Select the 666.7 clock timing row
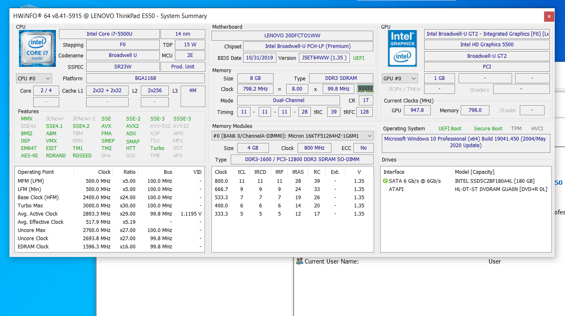The width and height of the screenshot is (565, 316). 292,189
